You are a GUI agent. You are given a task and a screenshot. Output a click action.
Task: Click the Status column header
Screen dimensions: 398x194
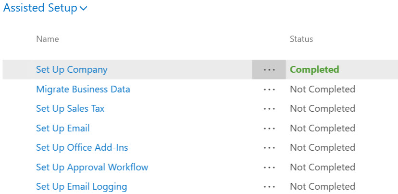[x=301, y=39]
